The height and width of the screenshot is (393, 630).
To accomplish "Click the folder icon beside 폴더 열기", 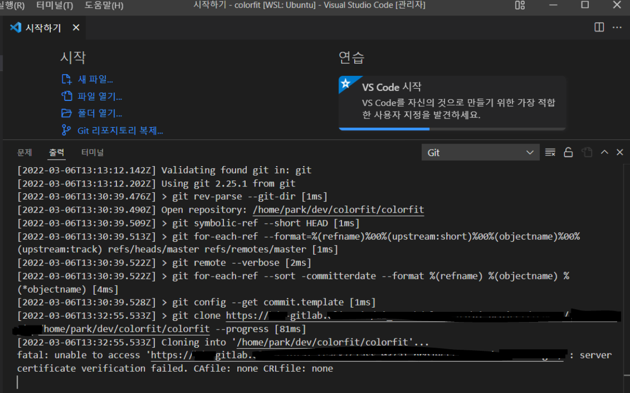I will [x=66, y=113].
